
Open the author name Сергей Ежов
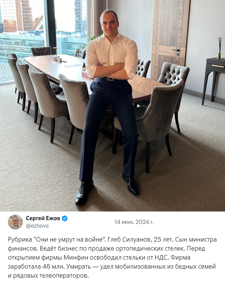43,218
